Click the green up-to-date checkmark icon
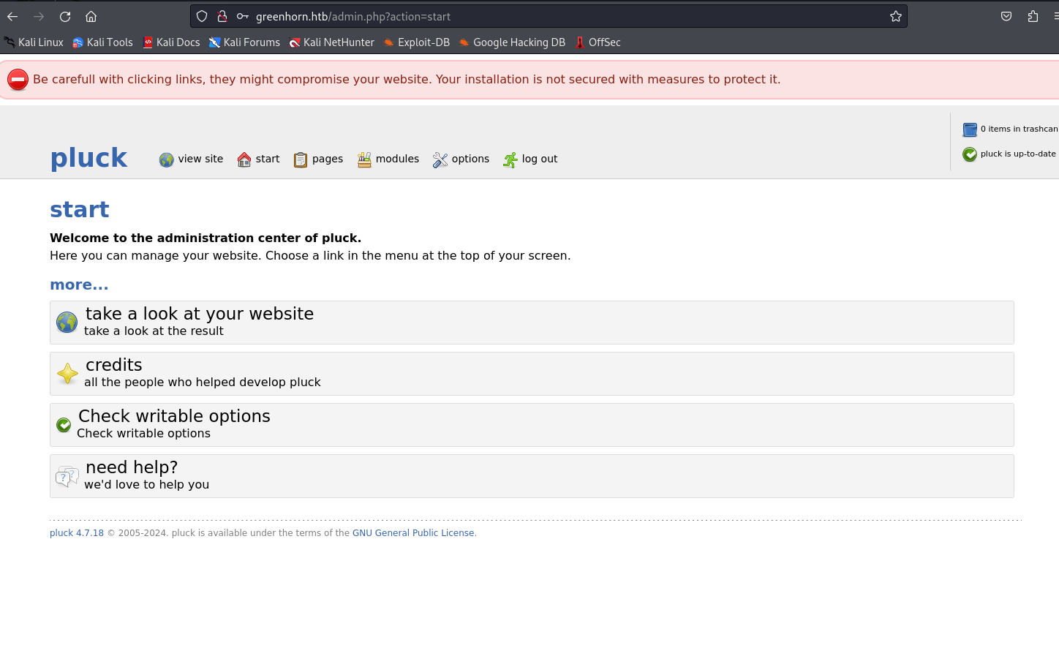1059x648 pixels. 970,154
